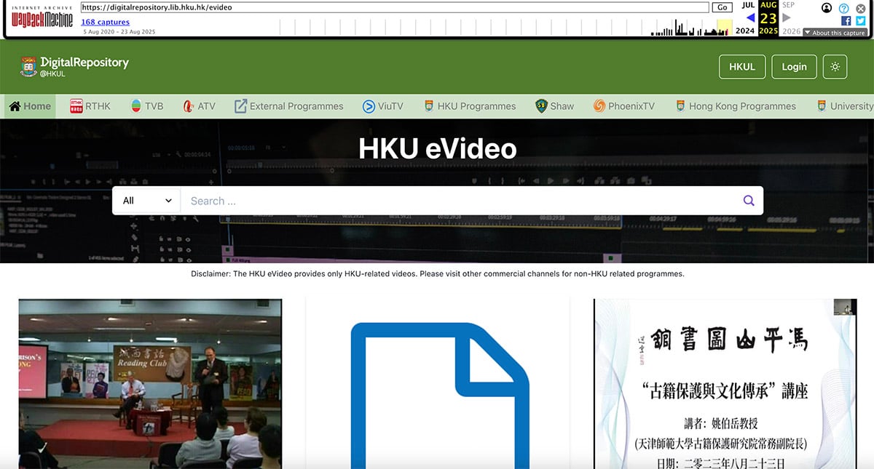Open the PhoenixTV channel tab
874x469 pixels.
click(x=623, y=106)
